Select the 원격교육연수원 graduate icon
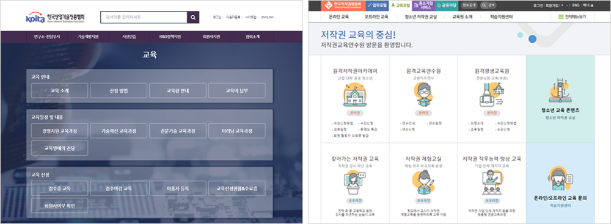The height and width of the screenshot is (224, 611). click(423, 95)
